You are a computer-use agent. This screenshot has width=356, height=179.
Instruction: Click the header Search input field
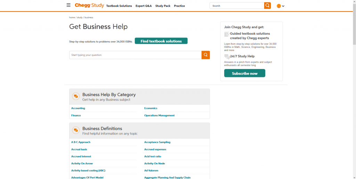(237, 6)
